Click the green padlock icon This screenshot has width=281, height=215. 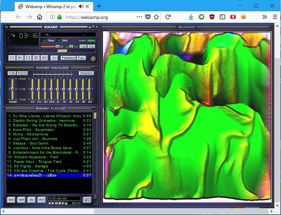(60, 17)
